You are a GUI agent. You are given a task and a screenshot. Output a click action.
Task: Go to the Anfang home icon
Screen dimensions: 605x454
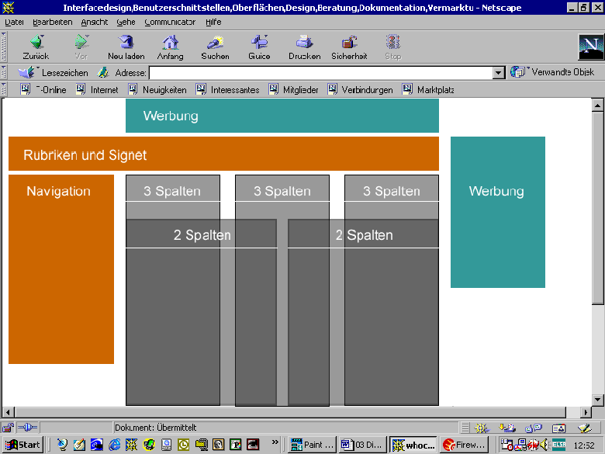(170, 43)
